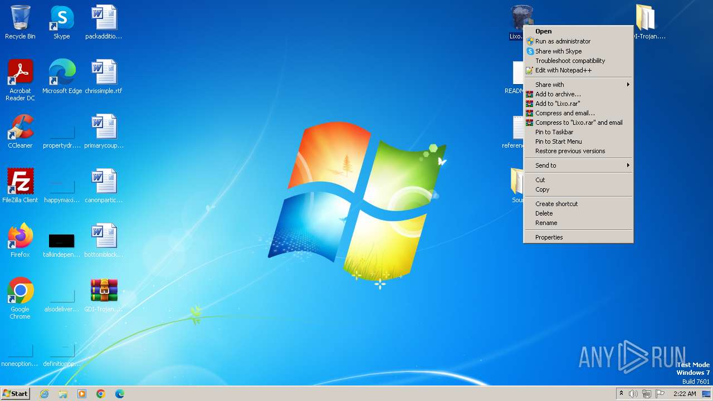
Task: Open the Action Center flag icon
Action: point(660,394)
